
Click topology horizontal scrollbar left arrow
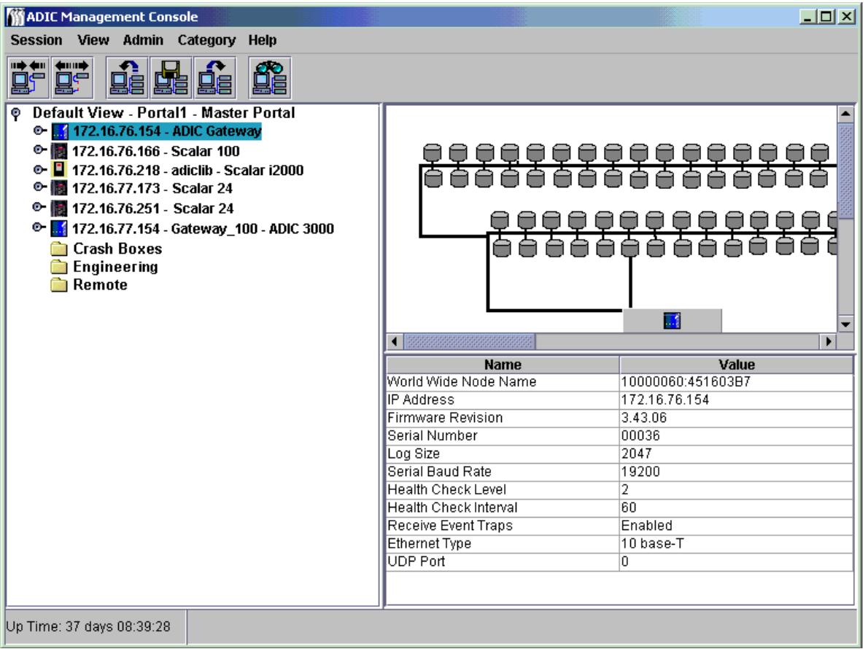point(394,341)
